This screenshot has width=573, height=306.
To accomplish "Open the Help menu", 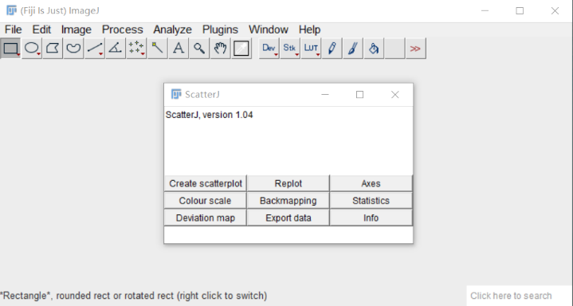I will pos(309,29).
